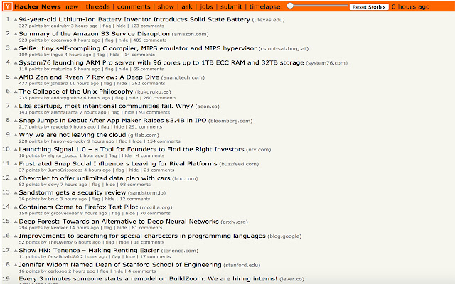455x284 pixels.
Task: Click the '0 hours ago' timelapse label
Action: click(x=411, y=6)
